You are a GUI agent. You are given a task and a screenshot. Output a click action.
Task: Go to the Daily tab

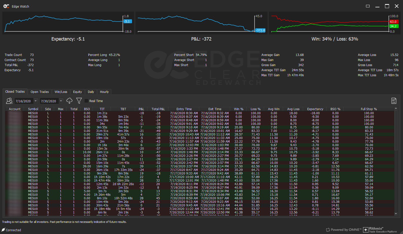pyautogui.click(x=91, y=92)
